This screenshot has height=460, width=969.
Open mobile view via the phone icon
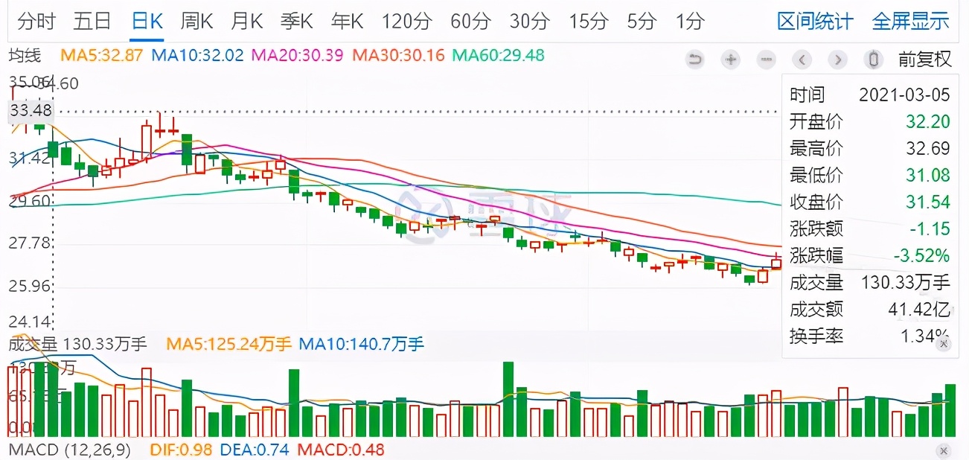[x=872, y=60]
